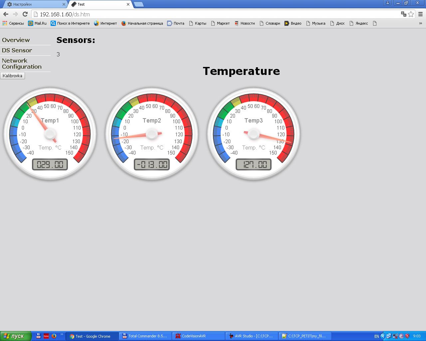Click the Temp3 digital readout 127.00

coord(254,165)
